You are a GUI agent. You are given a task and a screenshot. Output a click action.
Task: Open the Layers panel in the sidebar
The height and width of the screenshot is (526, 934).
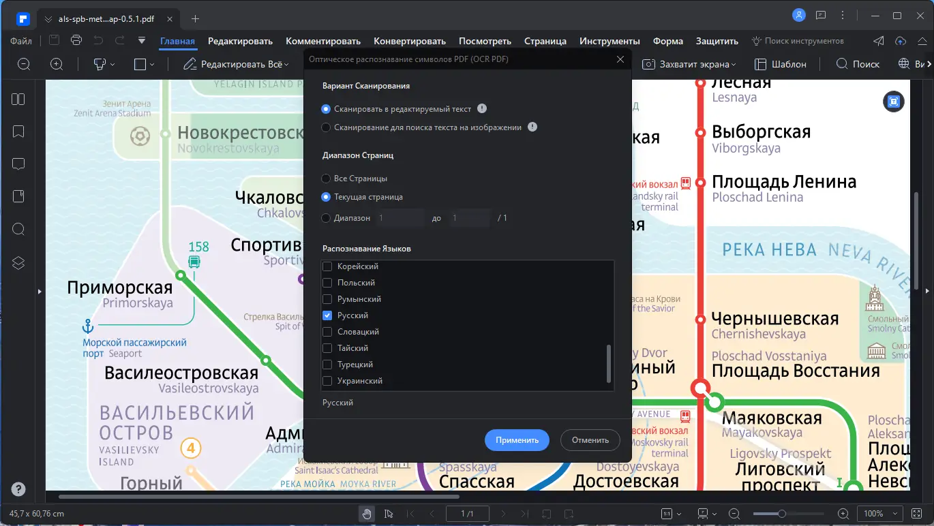click(18, 262)
